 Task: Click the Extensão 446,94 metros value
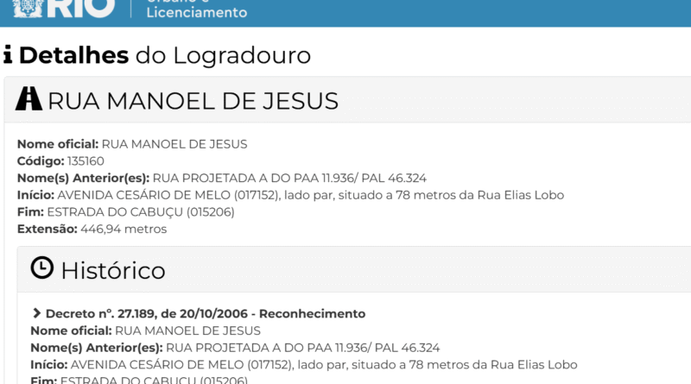tap(124, 230)
